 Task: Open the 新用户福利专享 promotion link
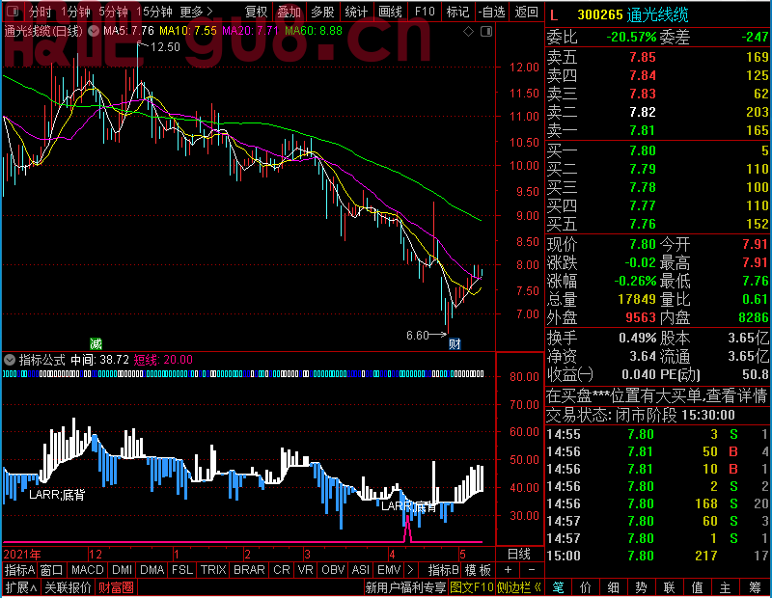[405, 587]
